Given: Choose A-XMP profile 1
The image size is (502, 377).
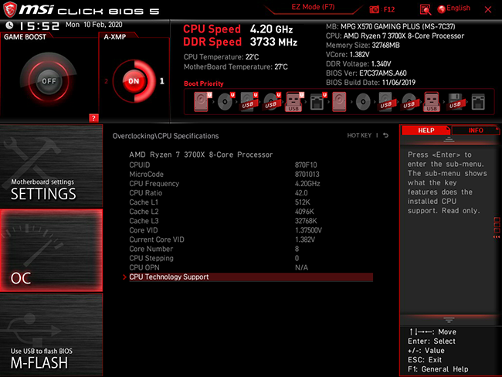Looking at the screenshot, I should [162, 81].
